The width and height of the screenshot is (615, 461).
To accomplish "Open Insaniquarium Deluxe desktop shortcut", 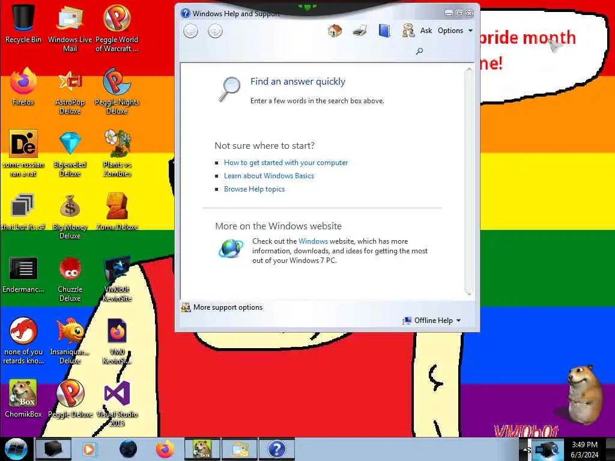I will [70, 341].
